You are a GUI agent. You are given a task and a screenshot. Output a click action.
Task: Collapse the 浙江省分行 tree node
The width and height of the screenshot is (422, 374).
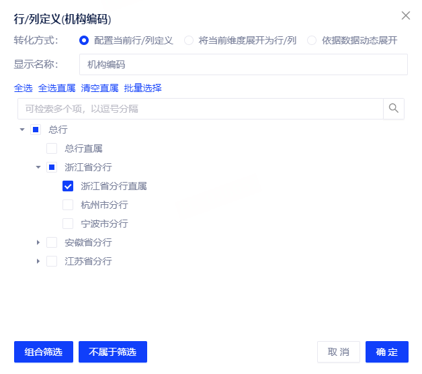(x=38, y=167)
